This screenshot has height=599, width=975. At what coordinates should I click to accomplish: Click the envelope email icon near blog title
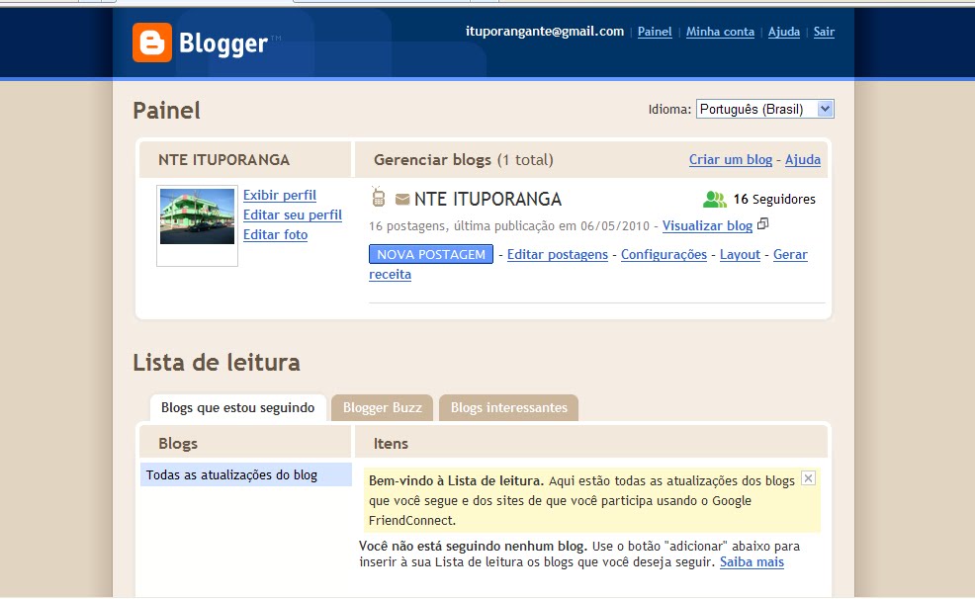(402, 200)
